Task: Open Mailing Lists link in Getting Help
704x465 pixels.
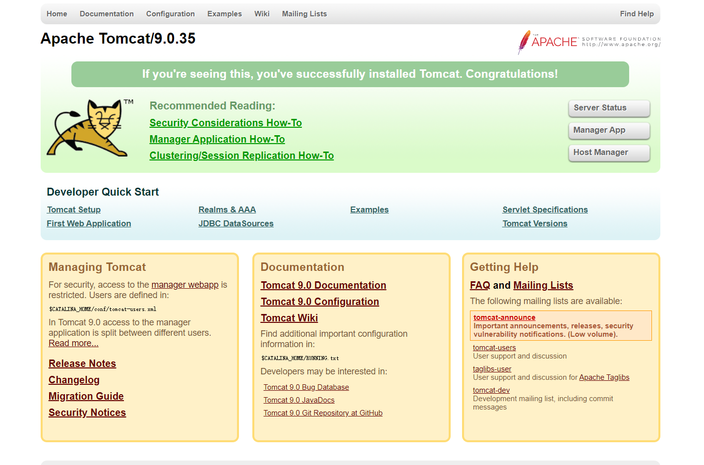Action: pyautogui.click(x=543, y=285)
